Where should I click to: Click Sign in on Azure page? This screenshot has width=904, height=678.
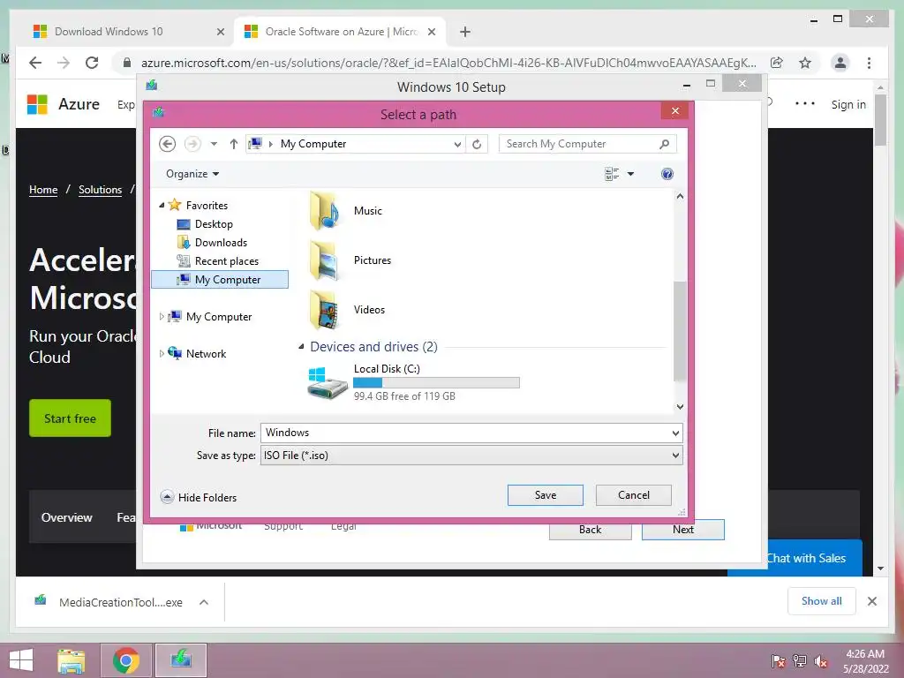848,104
